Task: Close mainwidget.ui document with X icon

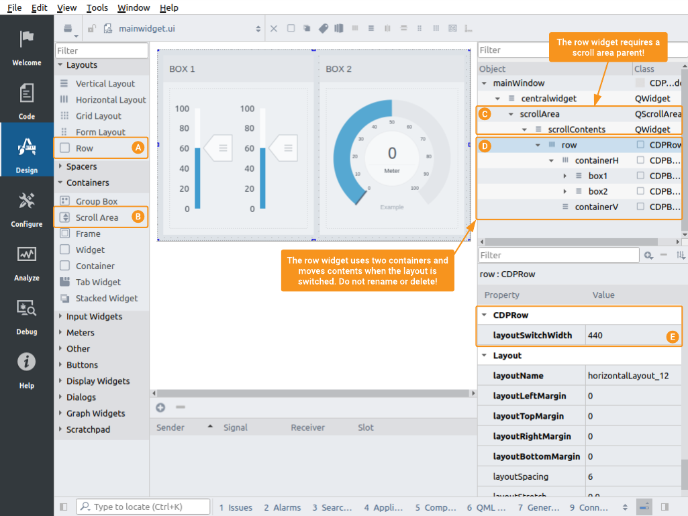Action: coord(273,29)
